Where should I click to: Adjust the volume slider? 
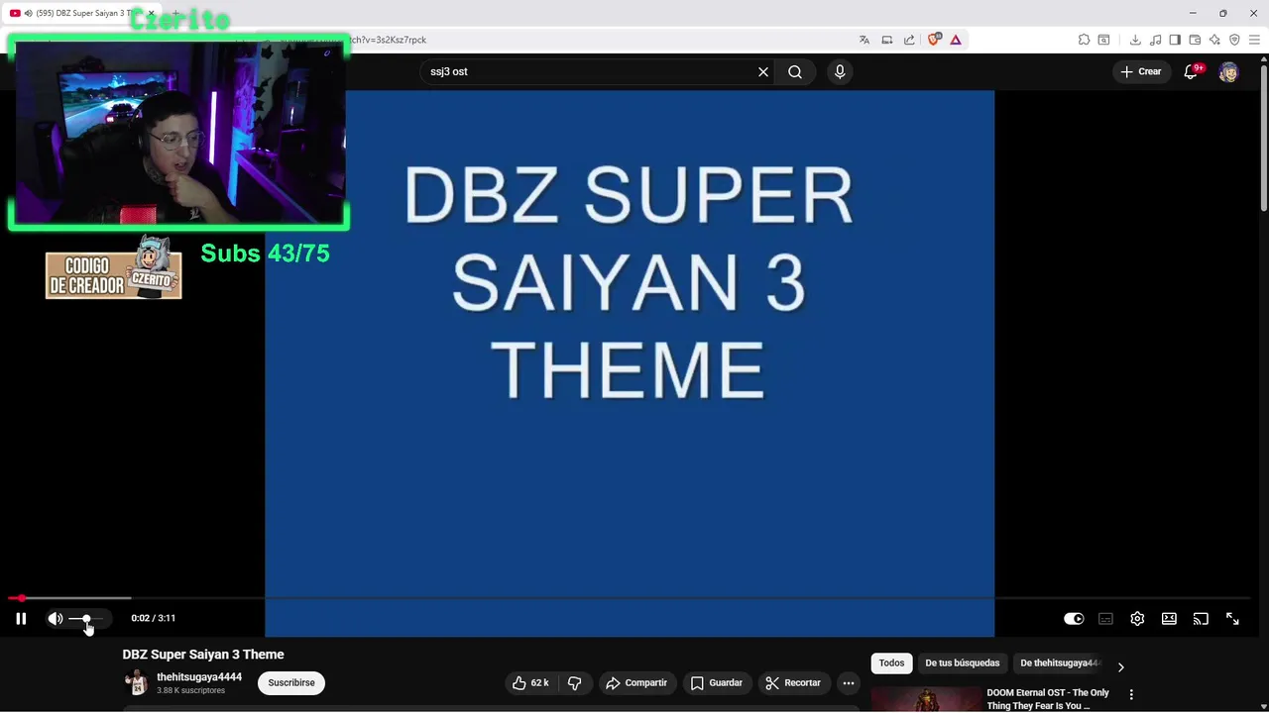point(86,619)
